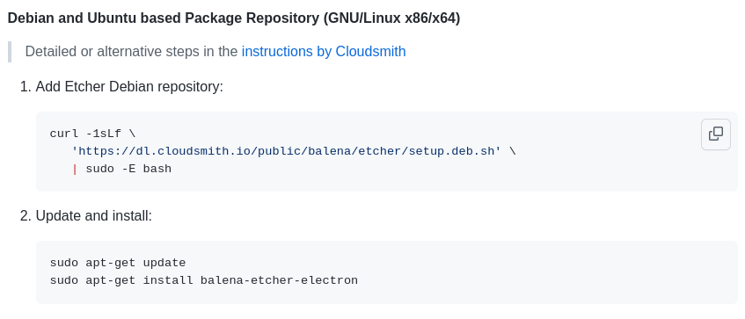
Task: Click the list number 2 marker
Action: [26, 216]
